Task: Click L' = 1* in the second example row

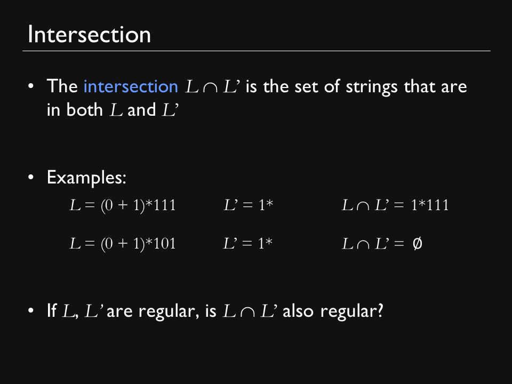Action: [x=247, y=244]
